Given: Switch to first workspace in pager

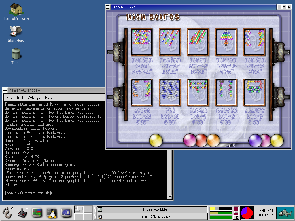Looking at the screenshot, I should (79, 209).
